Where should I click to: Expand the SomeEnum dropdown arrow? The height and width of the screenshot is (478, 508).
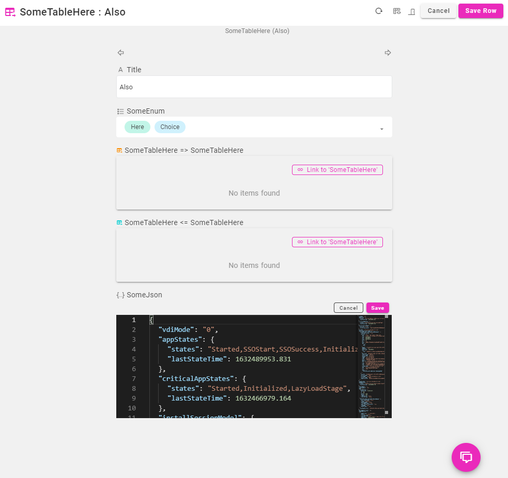[x=382, y=129]
